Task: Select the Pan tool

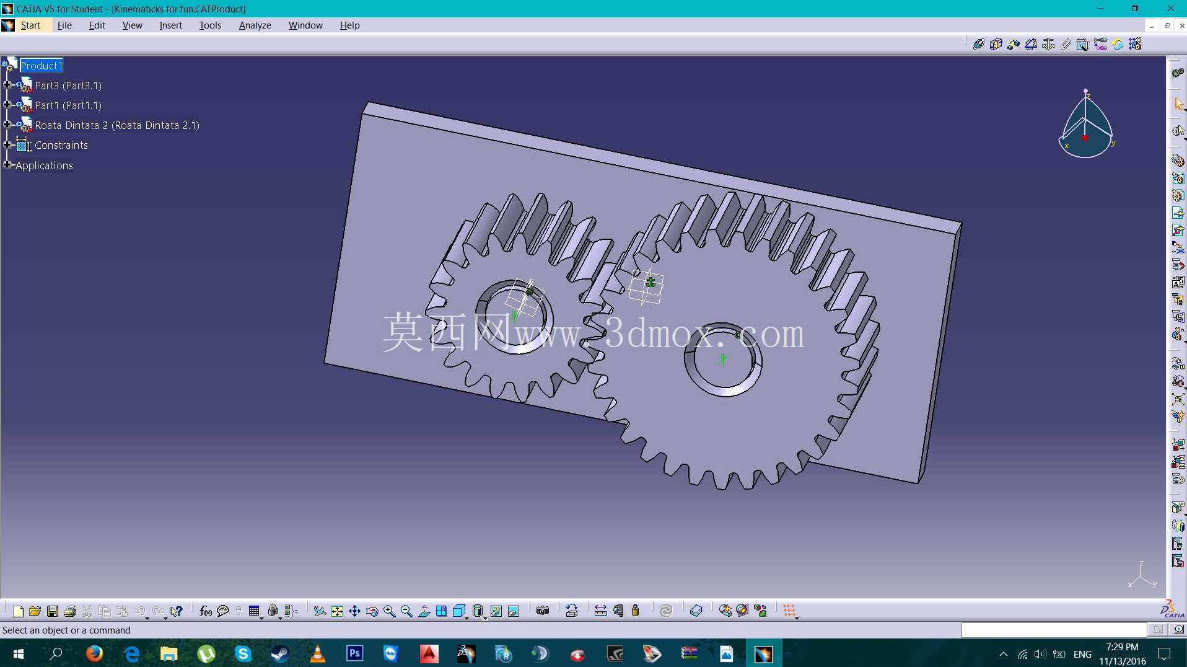Action: point(354,611)
